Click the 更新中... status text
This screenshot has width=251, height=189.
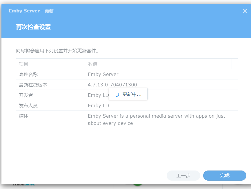(132, 94)
